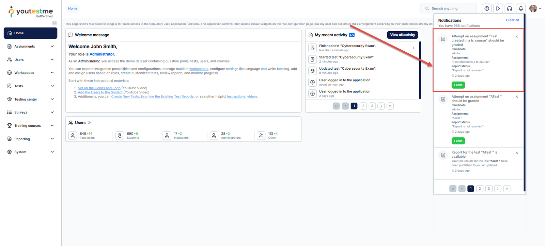Grade the "ATest" assignment attempt
The image size is (545, 246).
tap(458, 141)
